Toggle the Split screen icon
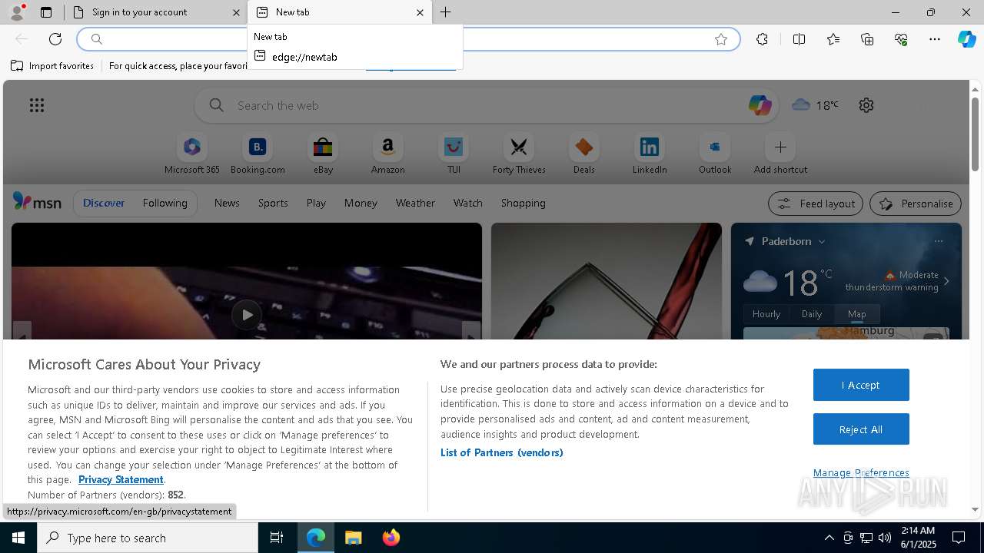Screen dimensions: 984x553 pyautogui.click(x=799, y=39)
